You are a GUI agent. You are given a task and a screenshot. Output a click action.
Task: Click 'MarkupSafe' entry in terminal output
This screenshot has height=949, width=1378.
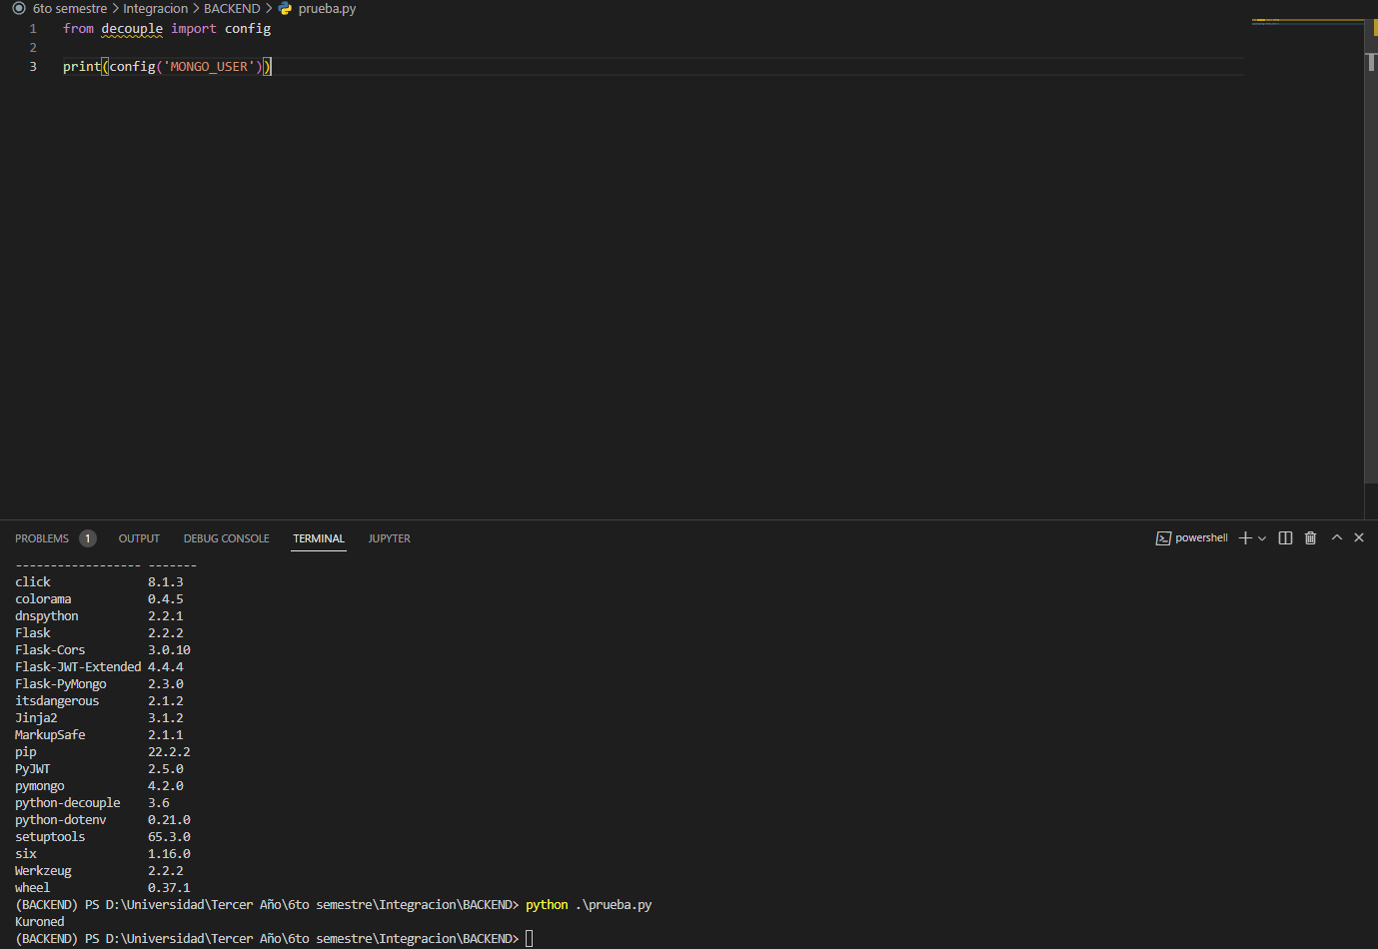click(x=50, y=735)
